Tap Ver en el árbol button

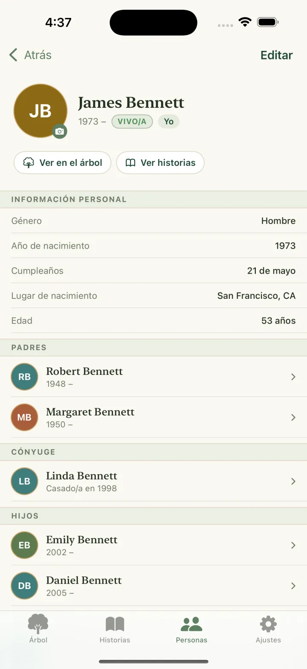click(x=62, y=162)
